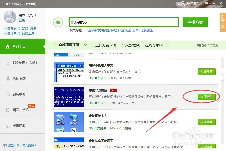
Task: Click 登录帐号 in the title bar
Action: pyautogui.click(x=193, y=3)
